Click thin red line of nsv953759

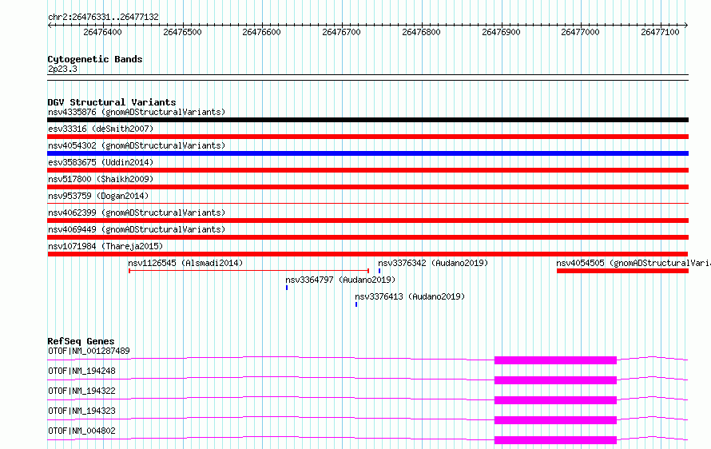coord(367,203)
